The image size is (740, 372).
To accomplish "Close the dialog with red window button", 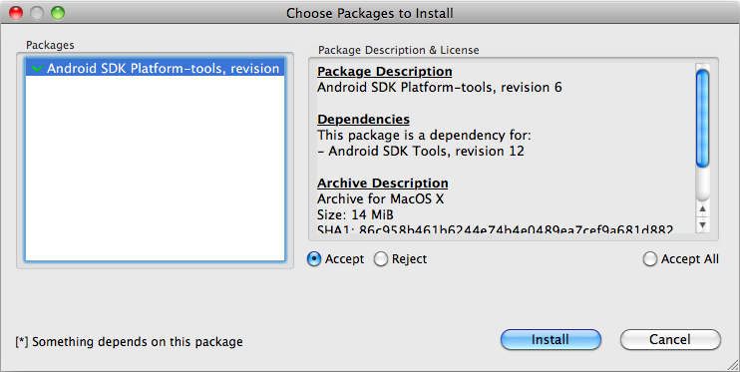I will pyautogui.click(x=16, y=13).
